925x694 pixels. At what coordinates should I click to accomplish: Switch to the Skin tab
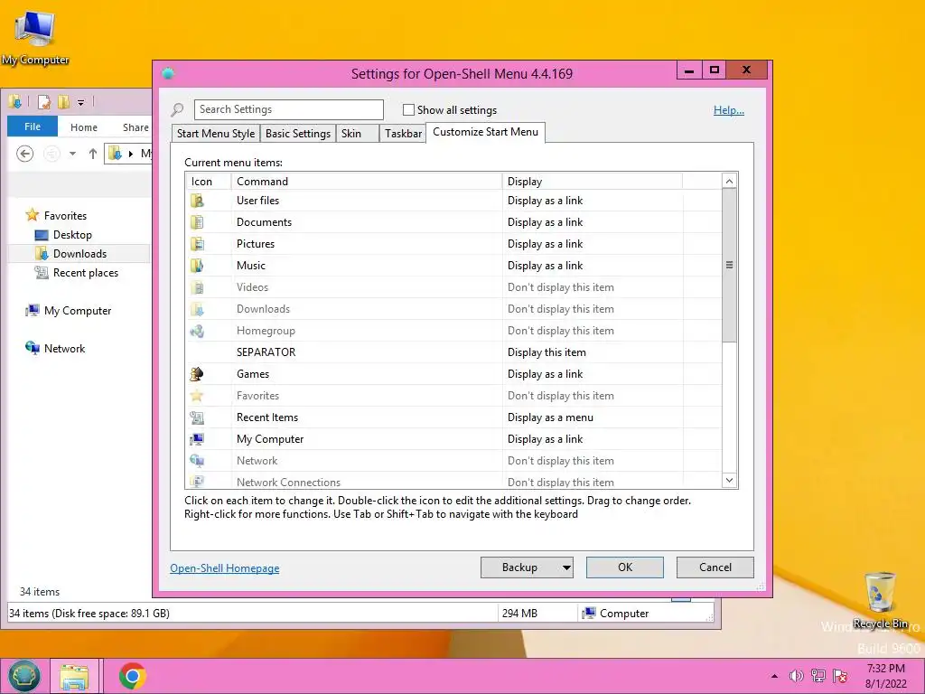click(x=358, y=134)
